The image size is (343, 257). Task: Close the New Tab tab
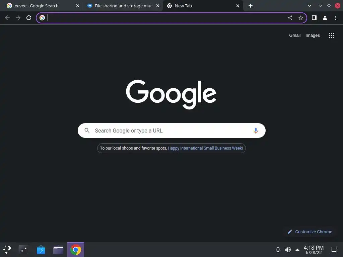click(238, 6)
